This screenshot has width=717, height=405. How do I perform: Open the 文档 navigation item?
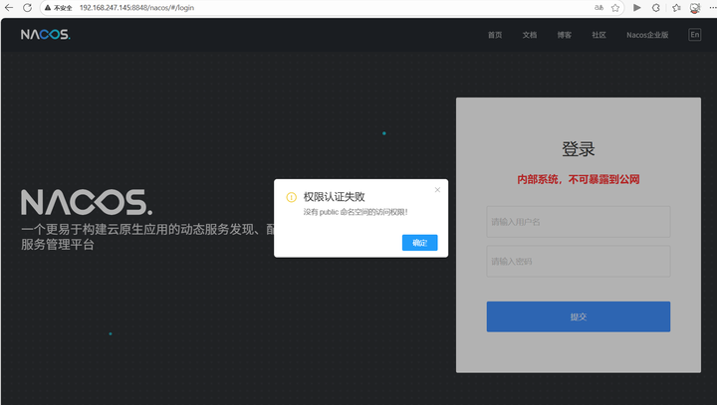point(530,35)
